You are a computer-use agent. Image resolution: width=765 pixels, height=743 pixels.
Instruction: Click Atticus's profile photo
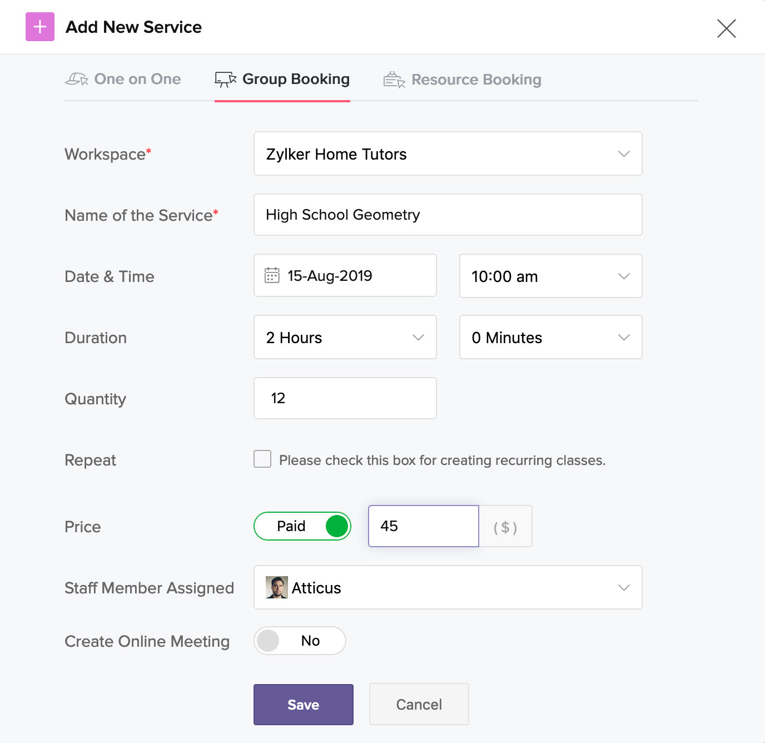[277, 587]
